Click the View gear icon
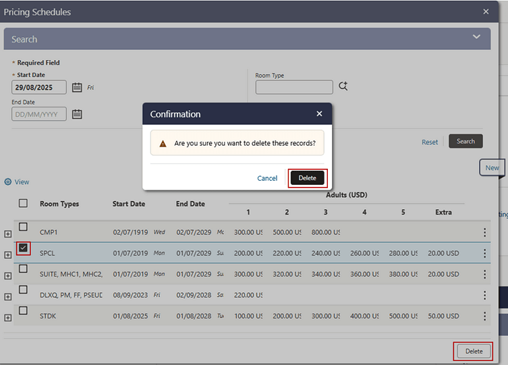 coord(8,182)
